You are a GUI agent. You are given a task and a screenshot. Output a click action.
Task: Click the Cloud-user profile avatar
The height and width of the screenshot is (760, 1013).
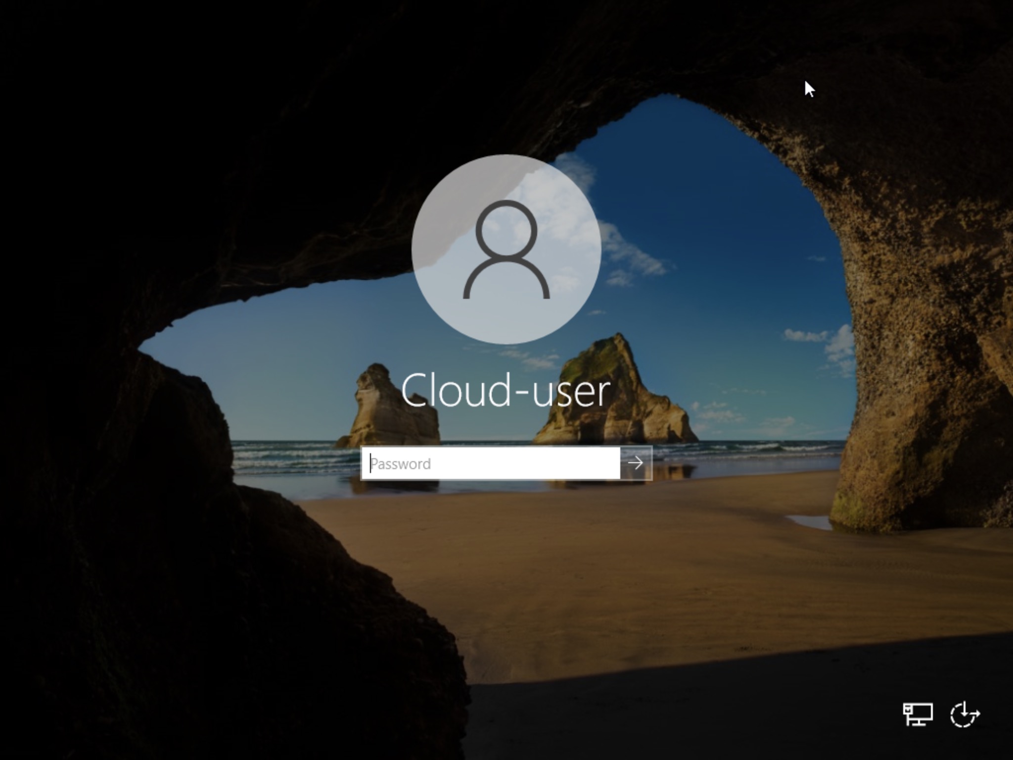(506, 249)
